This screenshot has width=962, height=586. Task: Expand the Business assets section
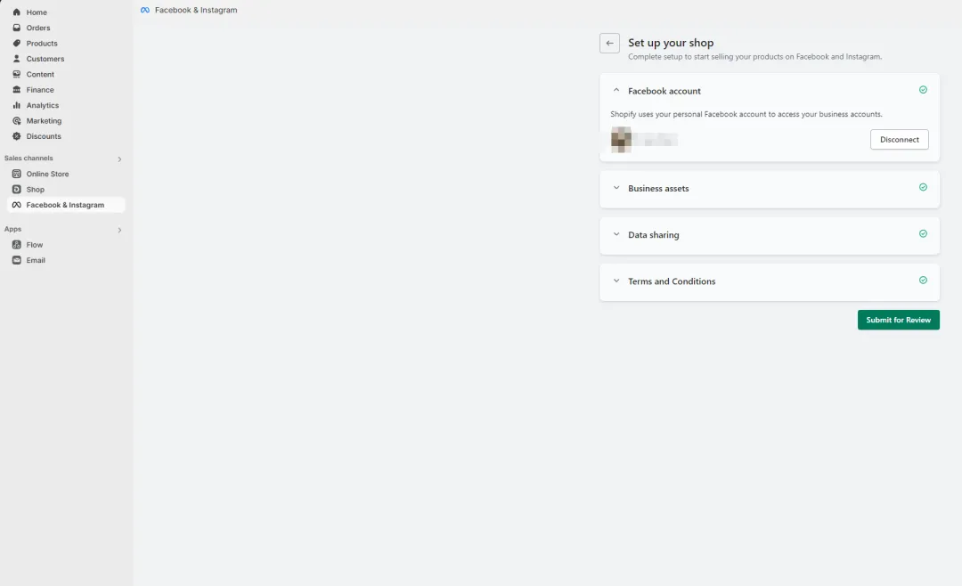616,188
